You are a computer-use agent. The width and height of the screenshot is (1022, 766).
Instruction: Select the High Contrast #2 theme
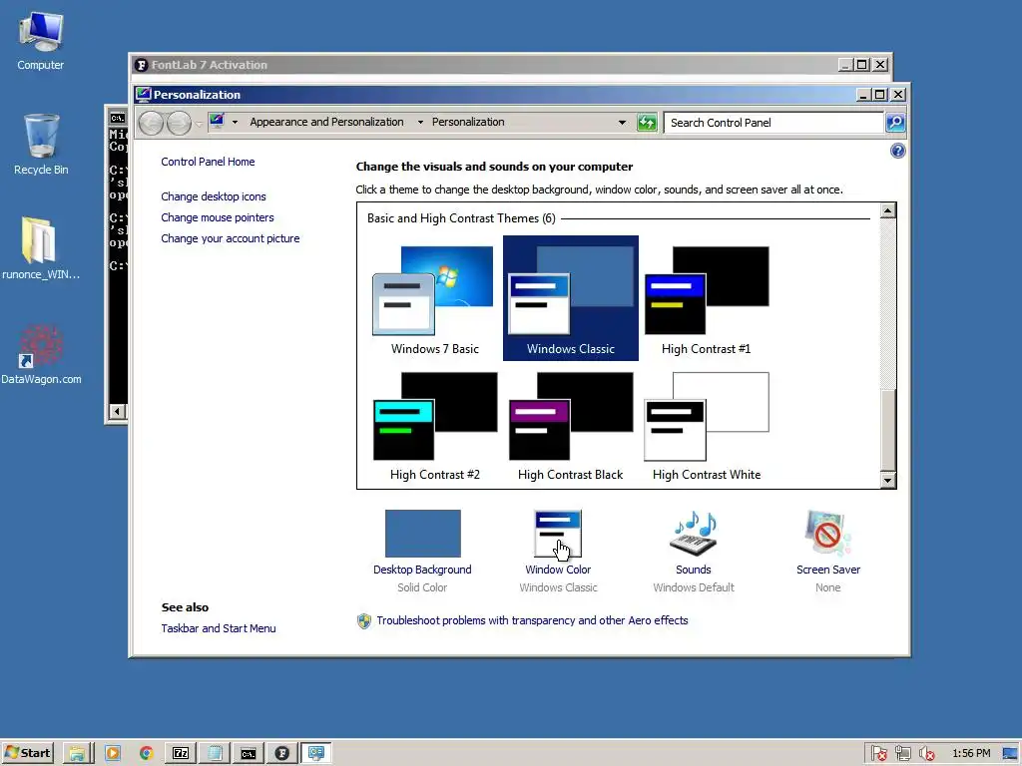click(435, 426)
